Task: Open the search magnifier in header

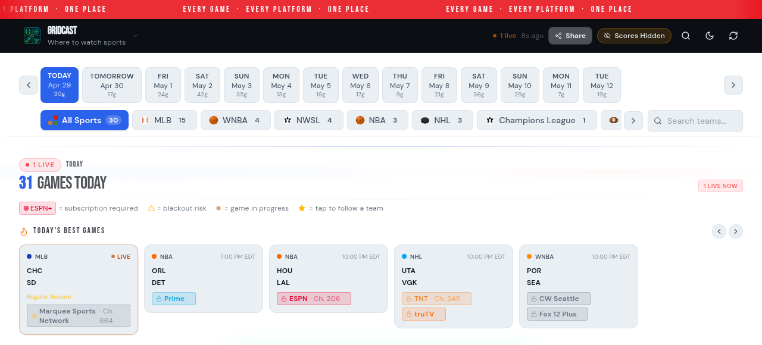Action: [686, 36]
